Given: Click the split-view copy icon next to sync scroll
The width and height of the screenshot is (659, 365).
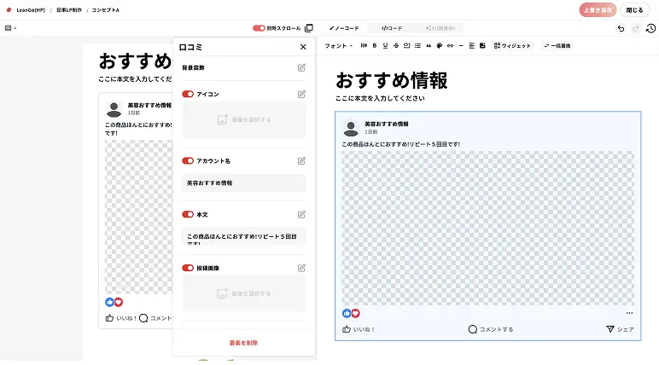Looking at the screenshot, I should point(309,28).
